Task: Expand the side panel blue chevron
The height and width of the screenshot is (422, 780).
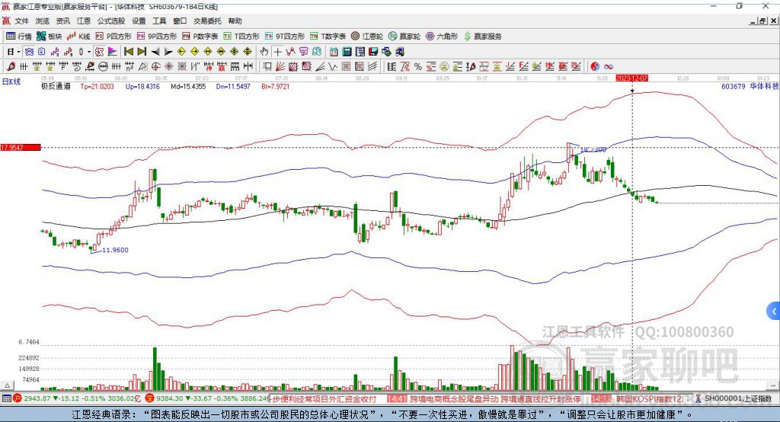Action: point(774,312)
